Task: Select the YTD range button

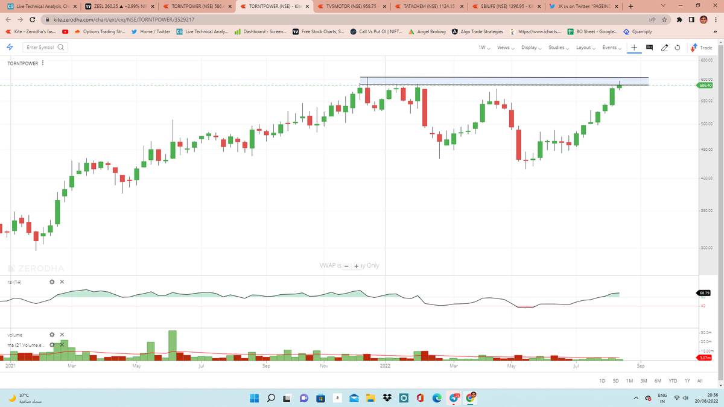Action: point(673,380)
